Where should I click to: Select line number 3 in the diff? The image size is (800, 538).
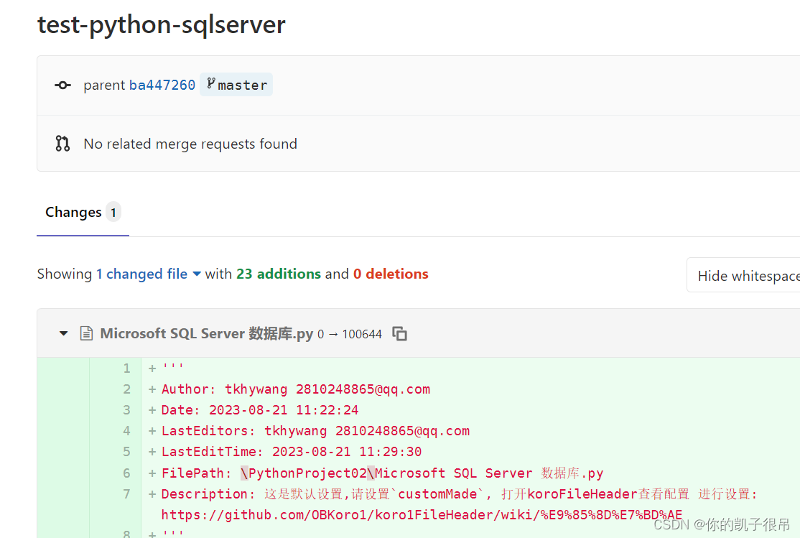tap(126, 409)
